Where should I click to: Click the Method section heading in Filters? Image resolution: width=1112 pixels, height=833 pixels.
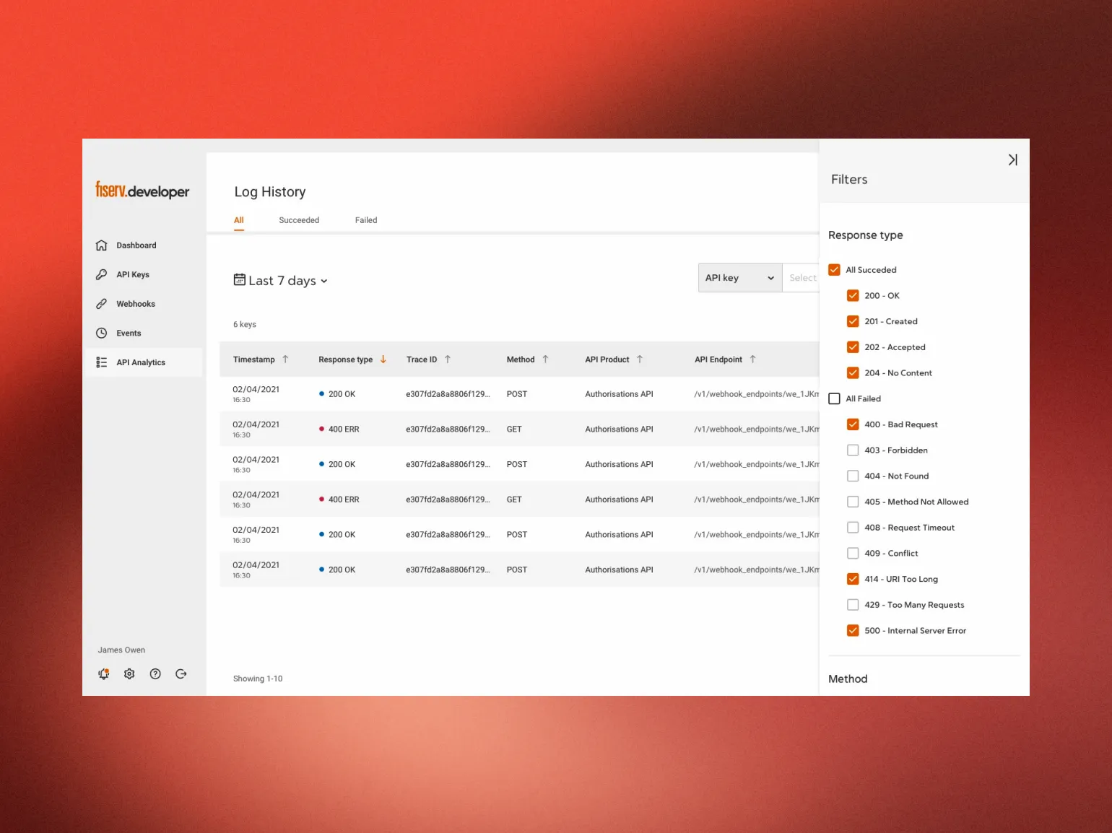click(x=848, y=679)
